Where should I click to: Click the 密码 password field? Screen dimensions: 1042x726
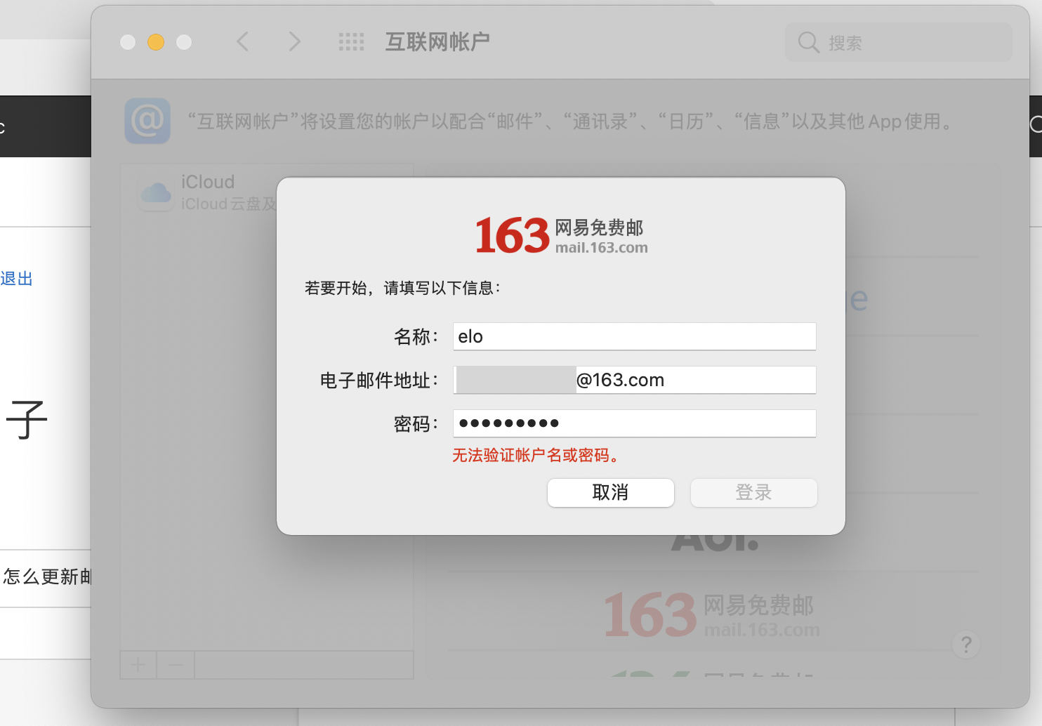click(x=635, y=423)
